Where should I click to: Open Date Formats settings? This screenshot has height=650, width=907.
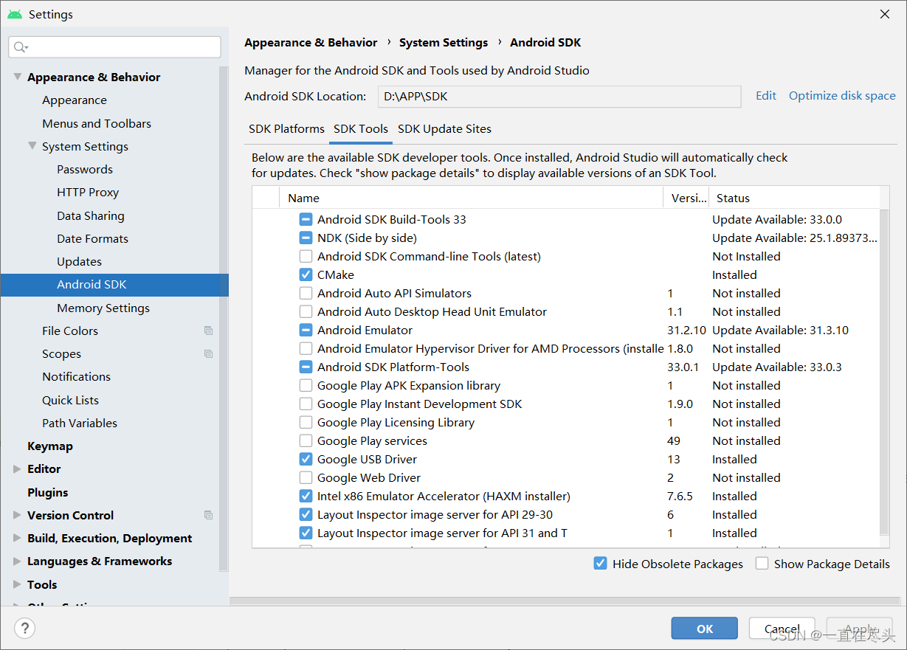pos(92,238)
